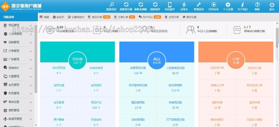
Task: Launch 开店向导 play icon
Action: tap(214, 5)
